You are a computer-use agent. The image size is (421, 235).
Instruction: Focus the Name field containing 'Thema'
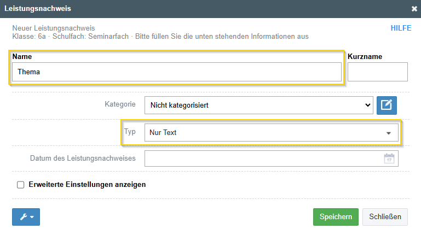coord(177,72)
